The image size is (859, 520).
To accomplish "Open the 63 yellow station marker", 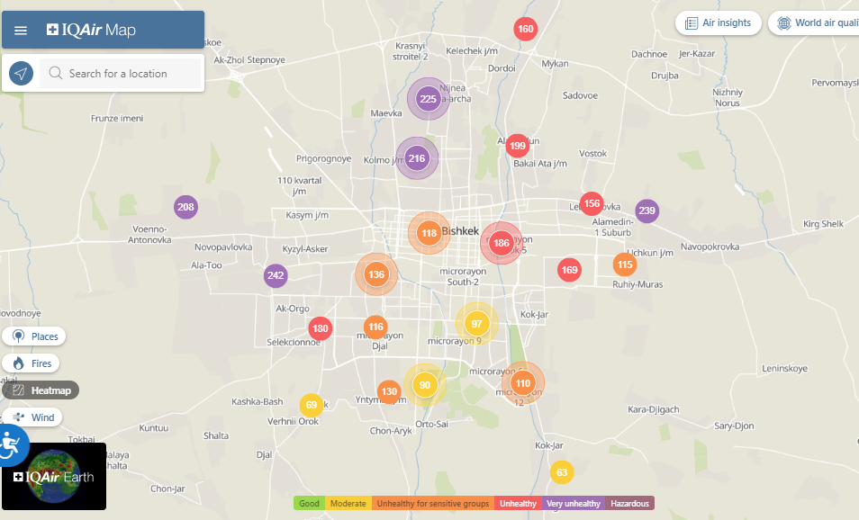I will [562, 472].
